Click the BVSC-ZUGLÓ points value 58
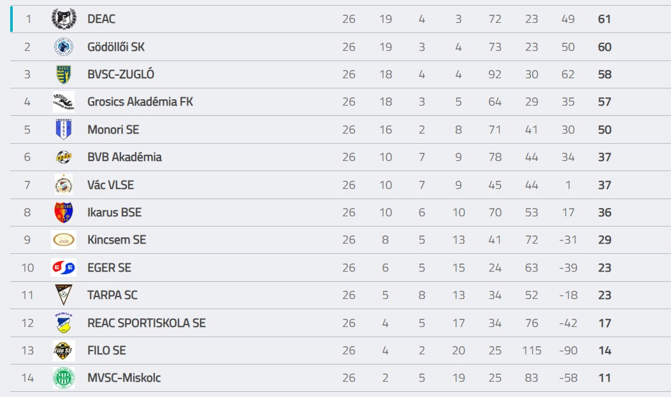The height and width of the screenshot is (397, 671). click(x=605, y=74)
